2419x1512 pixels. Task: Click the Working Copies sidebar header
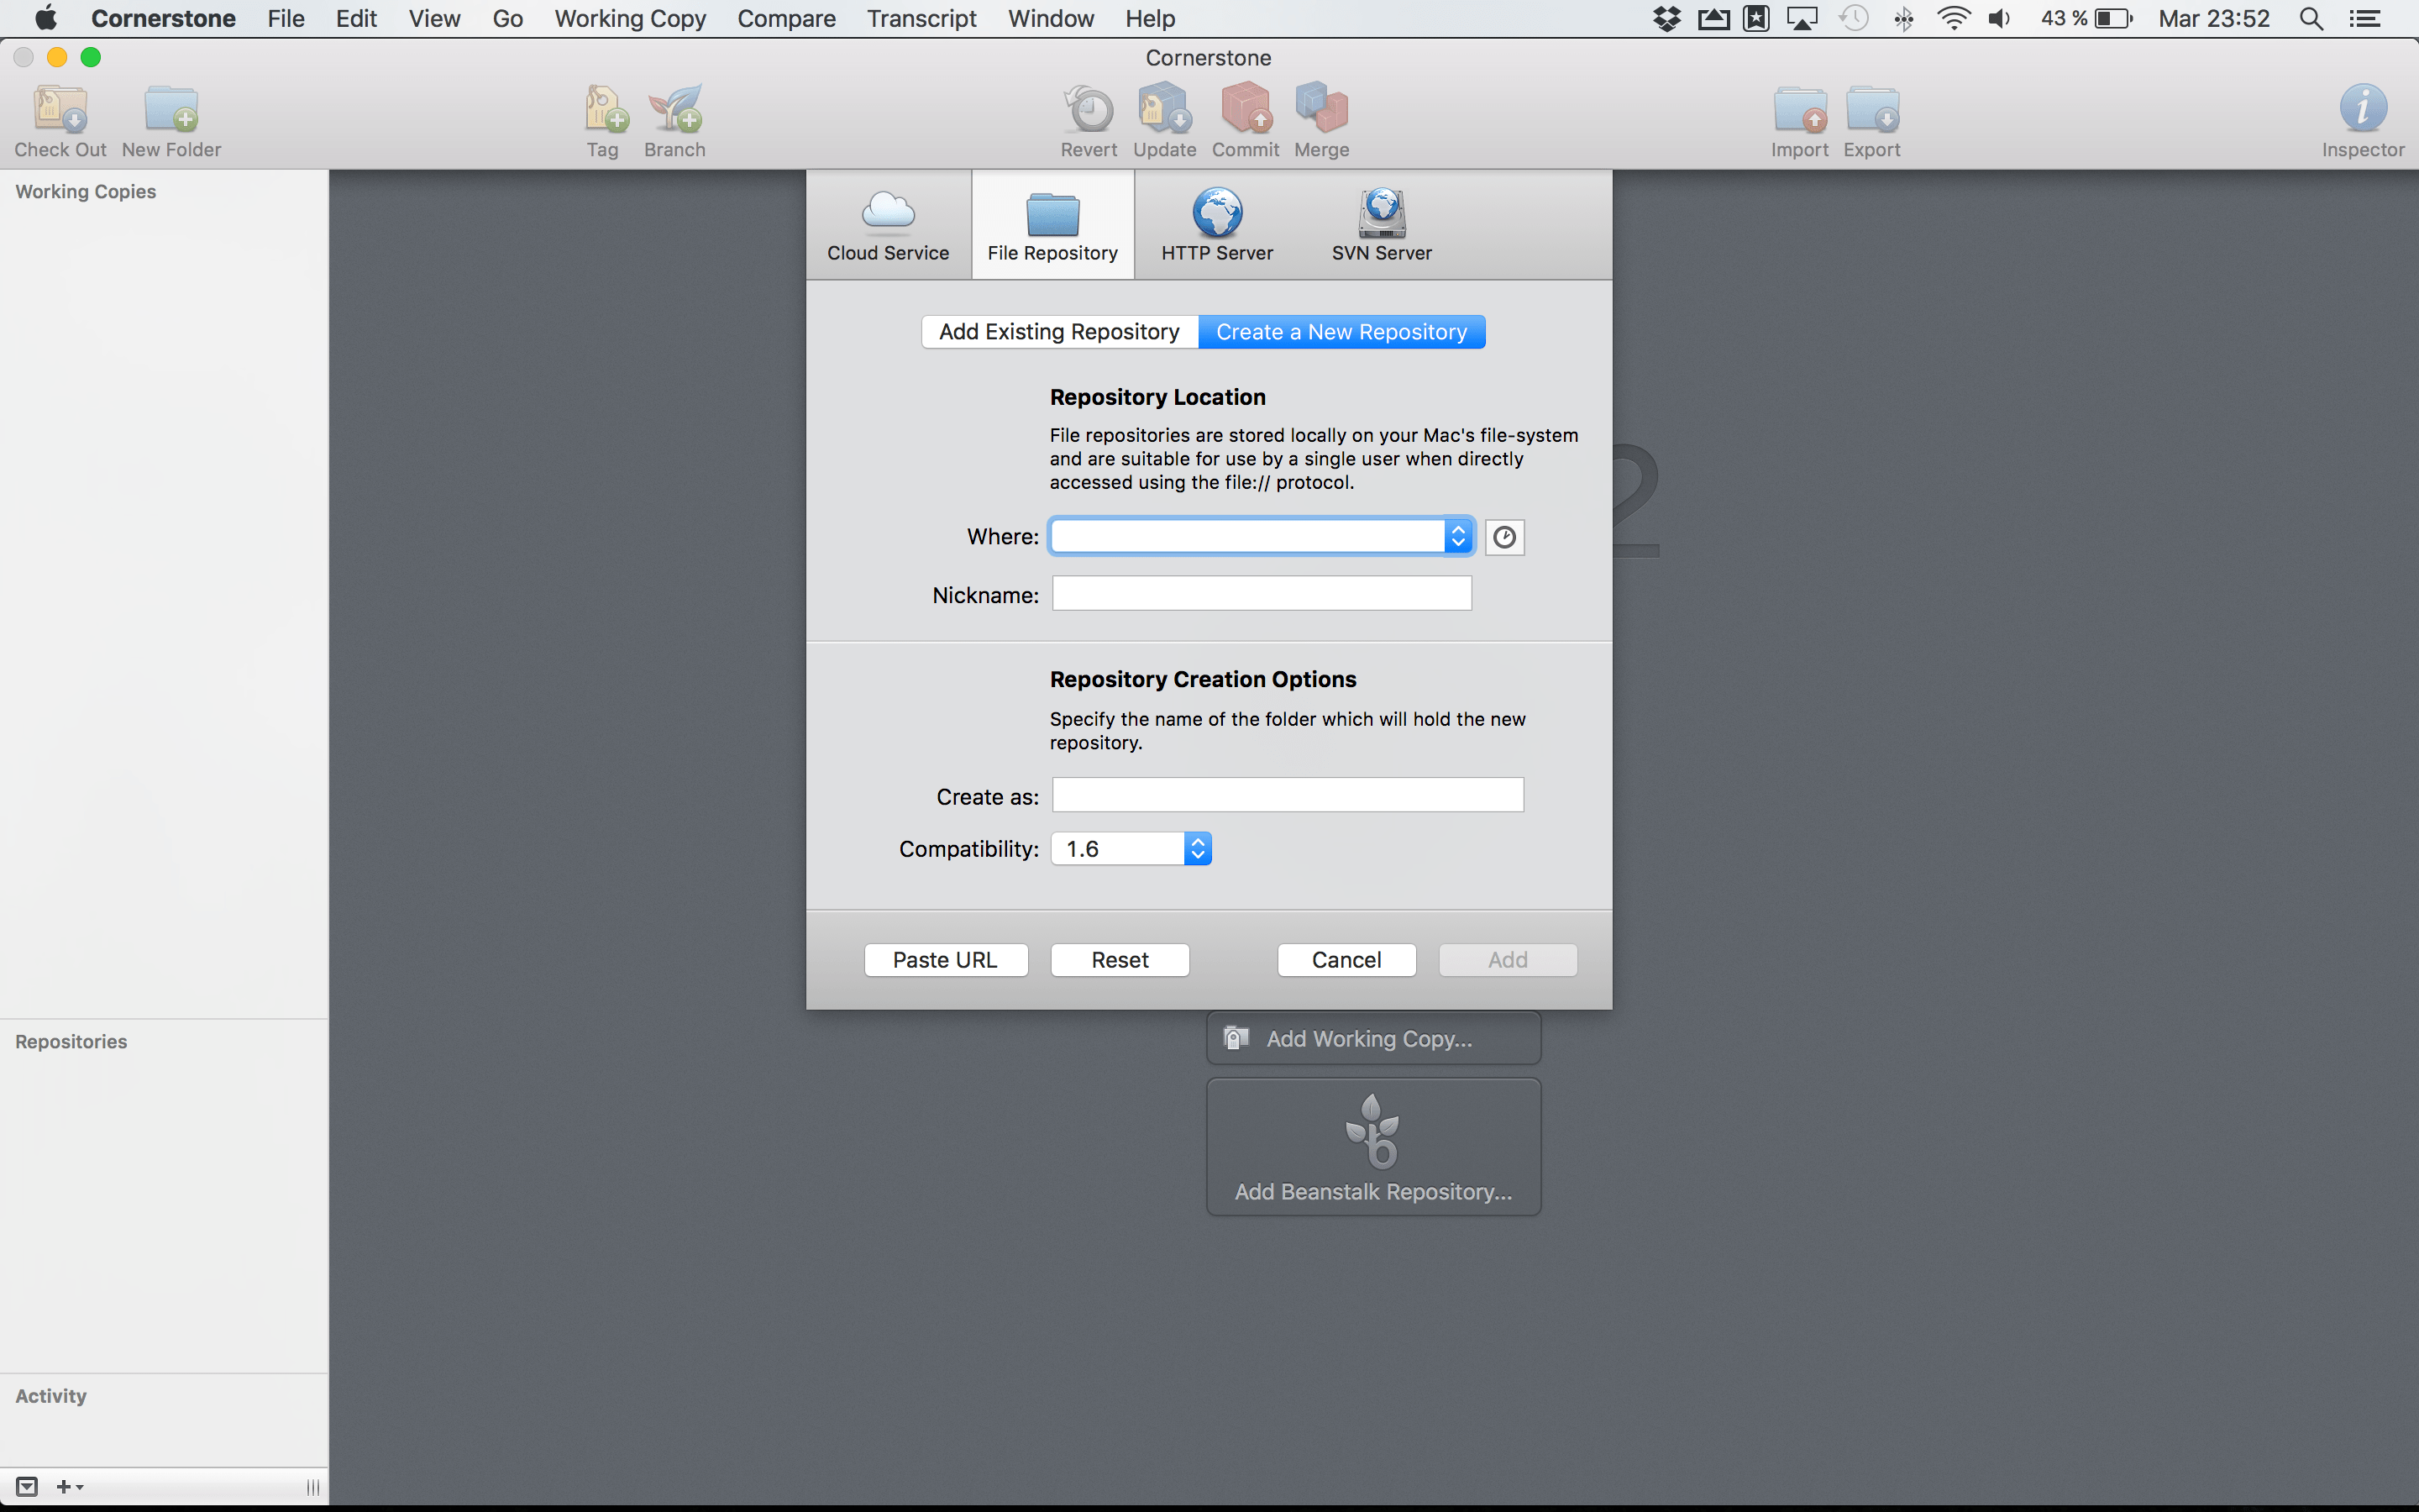pos(86,191)
